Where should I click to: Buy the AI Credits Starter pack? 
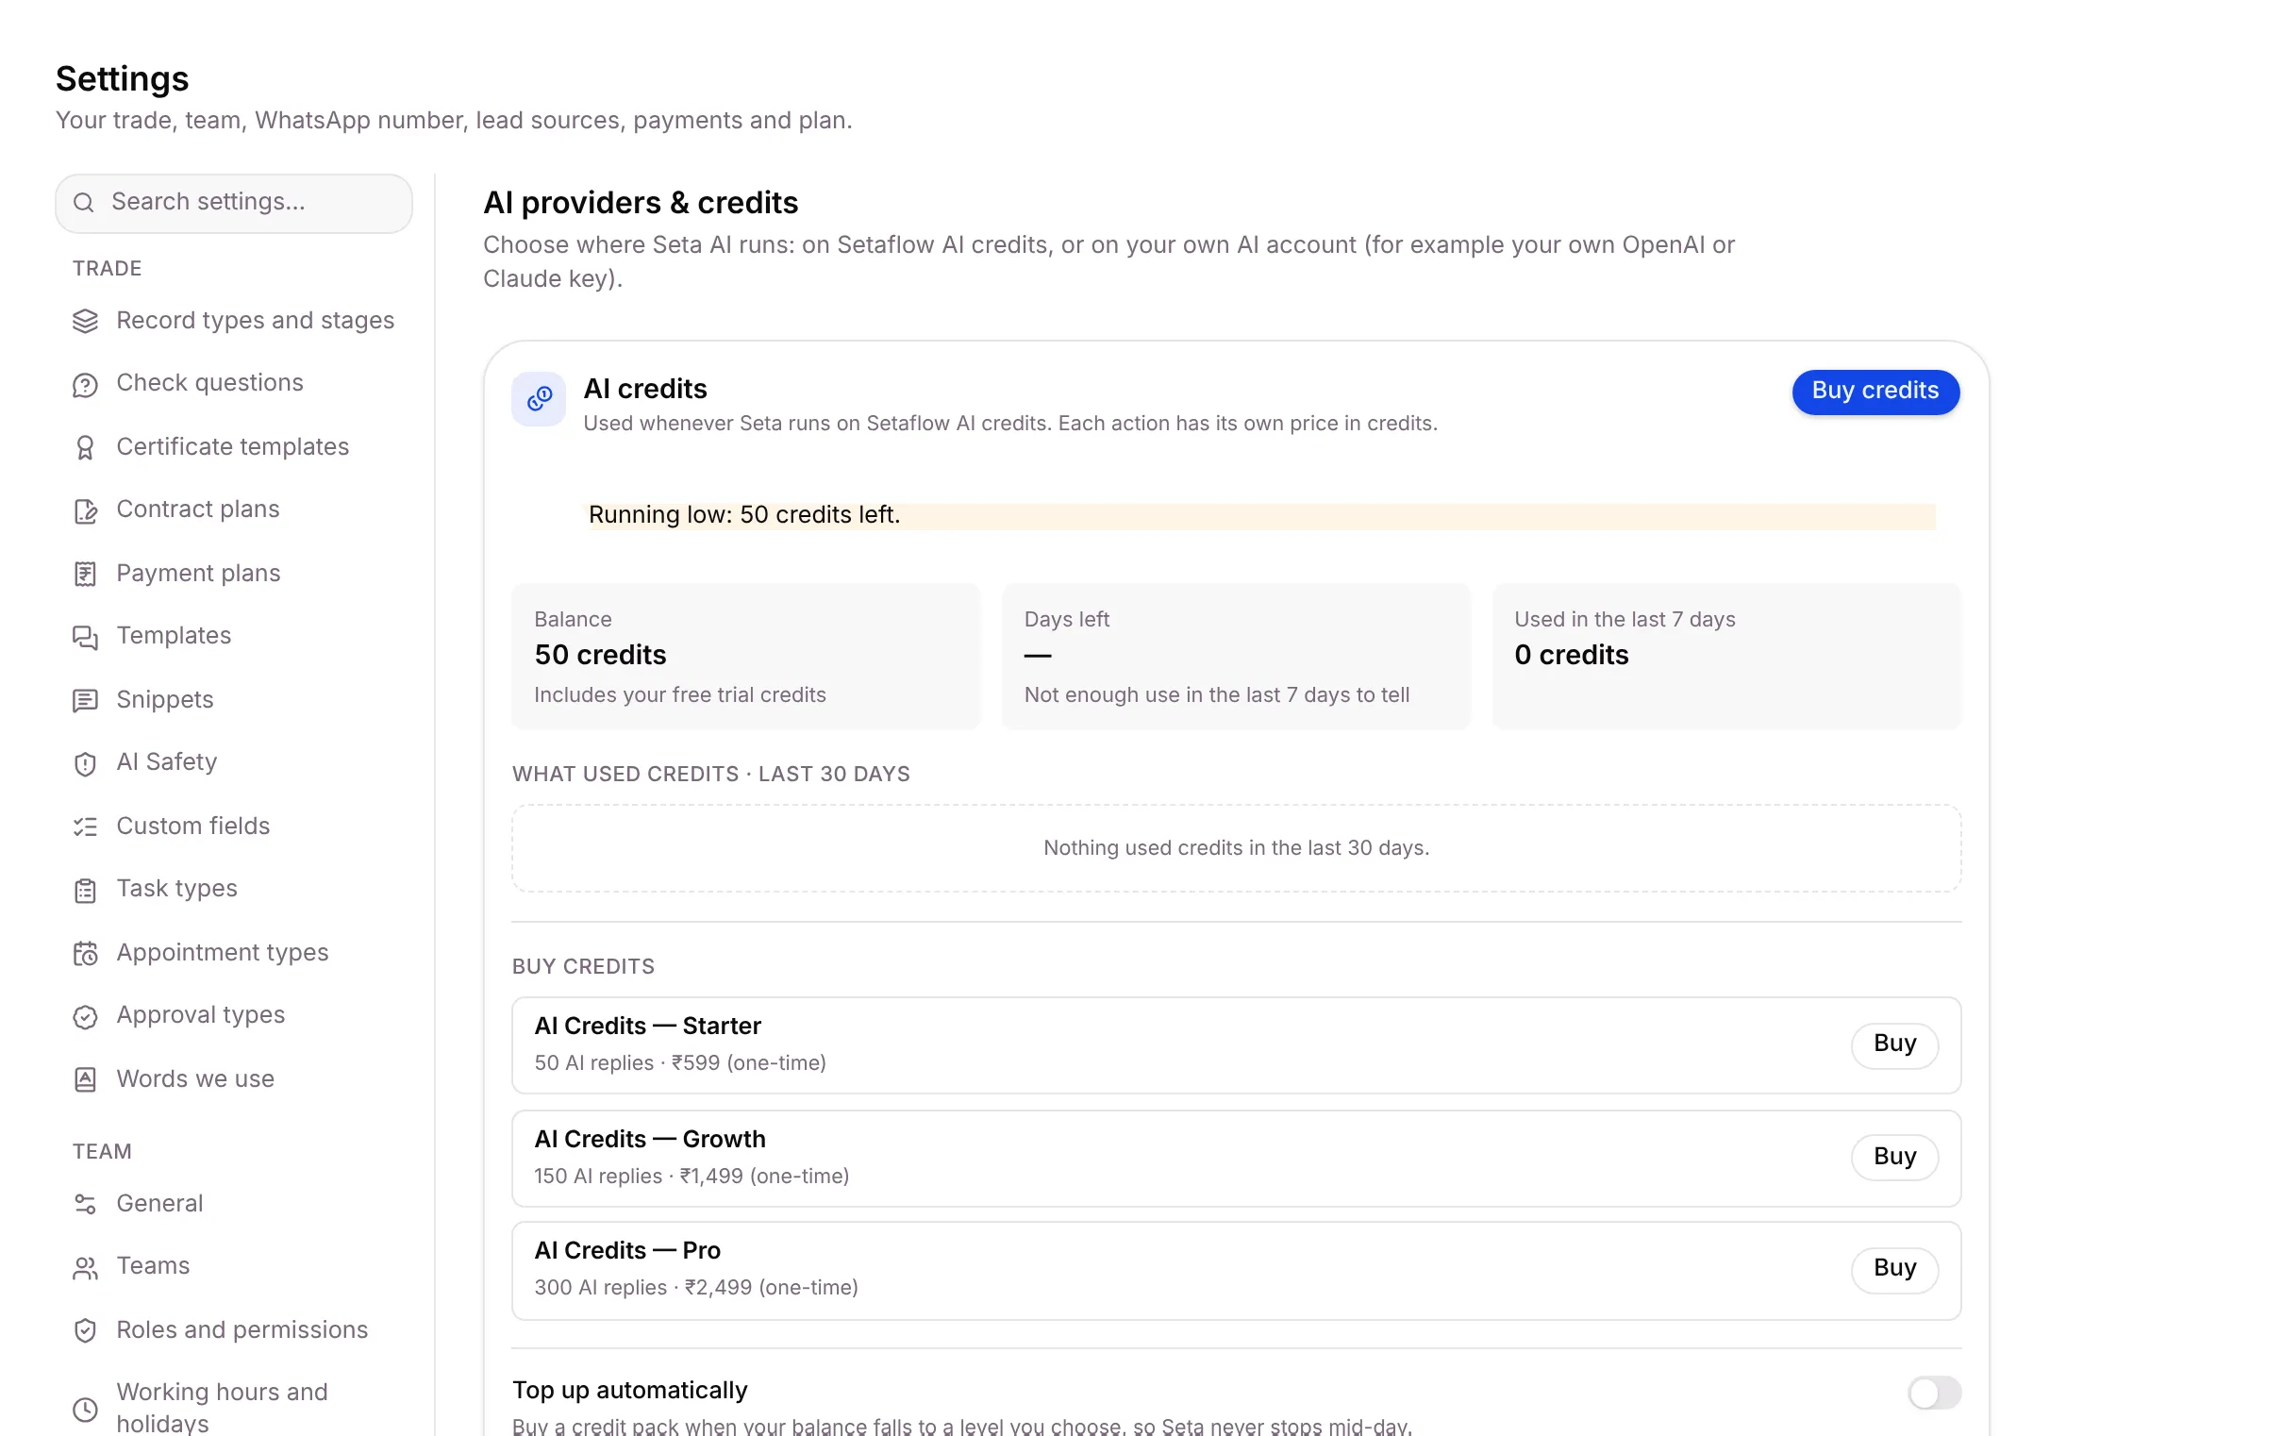1893,1044
